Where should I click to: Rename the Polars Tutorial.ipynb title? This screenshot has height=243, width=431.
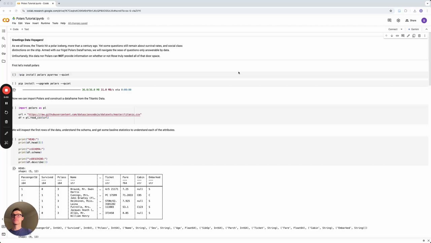(x=30, y=19)
